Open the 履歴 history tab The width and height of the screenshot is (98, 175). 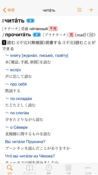(x=49, y=169)
